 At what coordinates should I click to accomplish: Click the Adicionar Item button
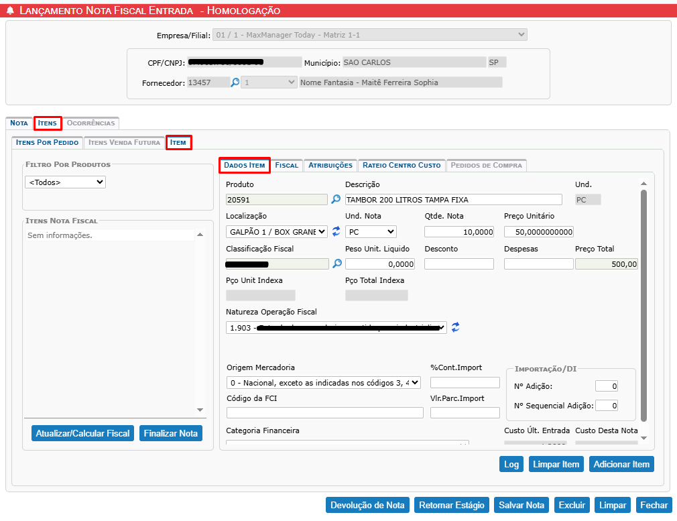[621, 464]
